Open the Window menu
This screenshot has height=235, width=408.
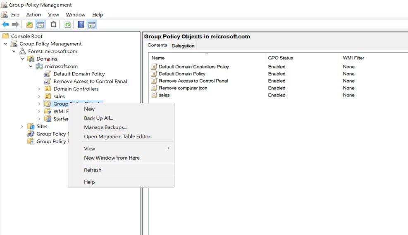[76, 15]
